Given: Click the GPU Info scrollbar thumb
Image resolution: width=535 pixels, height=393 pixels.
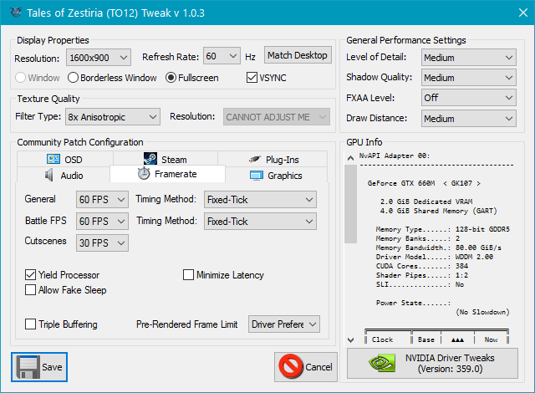Looking at the screenshot, I should (x=350, y=204).
